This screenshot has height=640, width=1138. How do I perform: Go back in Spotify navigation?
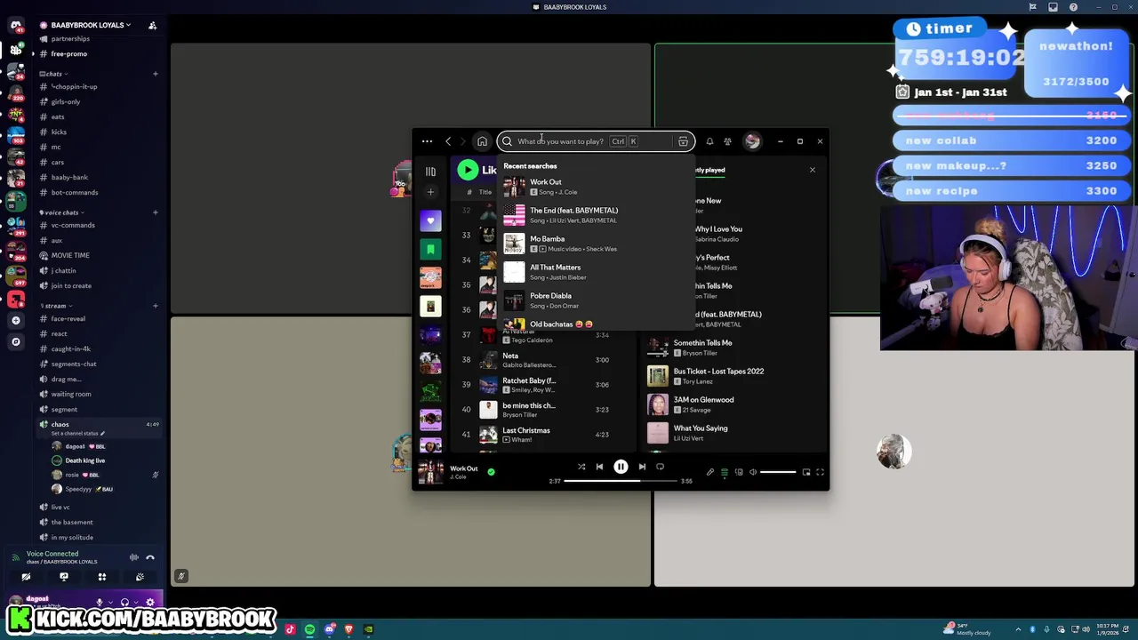pos(448,141)
